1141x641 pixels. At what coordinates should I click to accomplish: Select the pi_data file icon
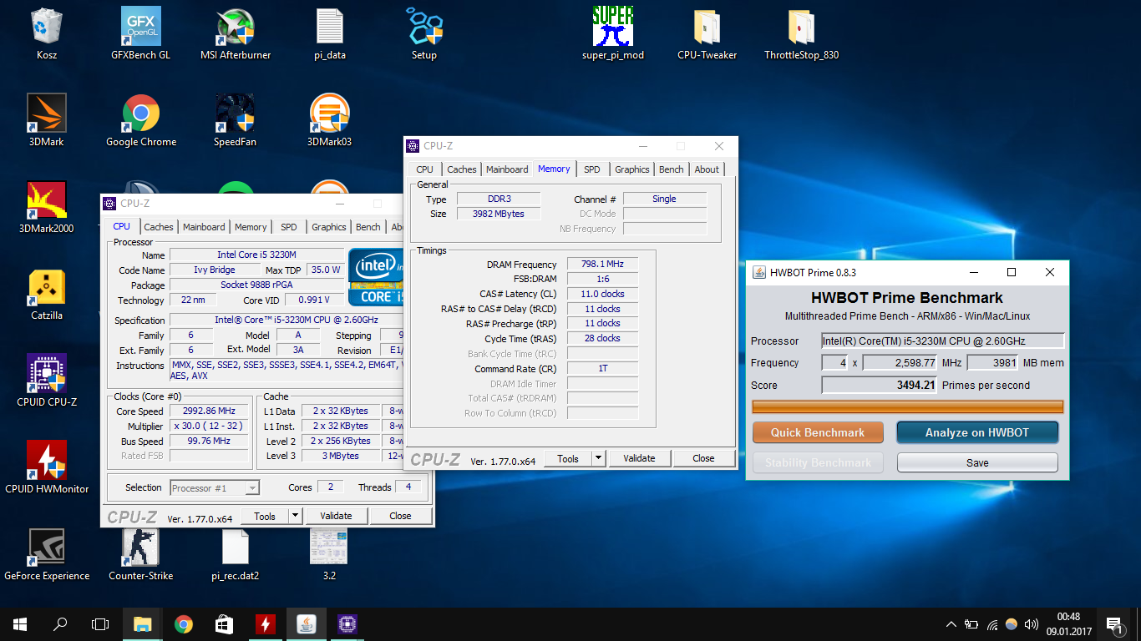[x=330, y=33]
